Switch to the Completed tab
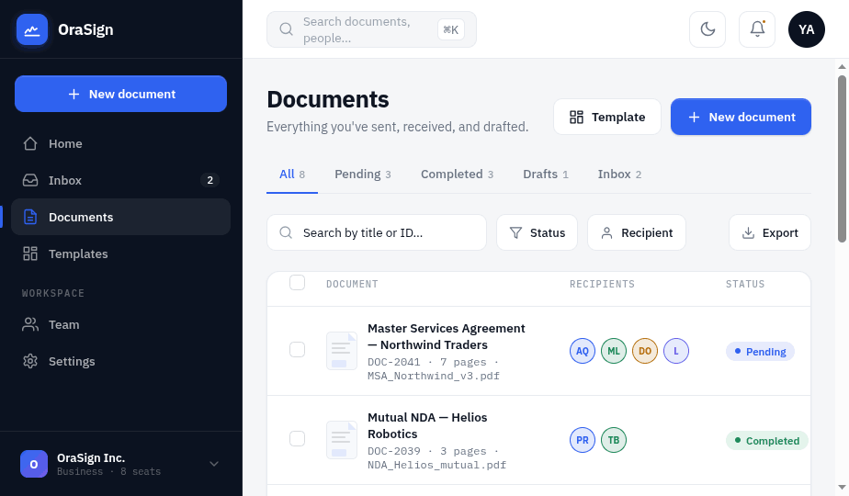The height and width of the screenshot is (496, 849). tap(457, 175)
